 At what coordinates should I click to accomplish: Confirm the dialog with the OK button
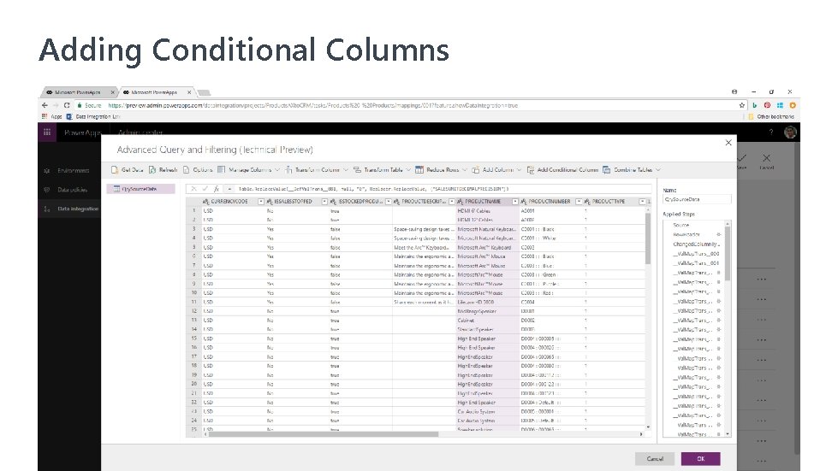click(x=701, y=459)
